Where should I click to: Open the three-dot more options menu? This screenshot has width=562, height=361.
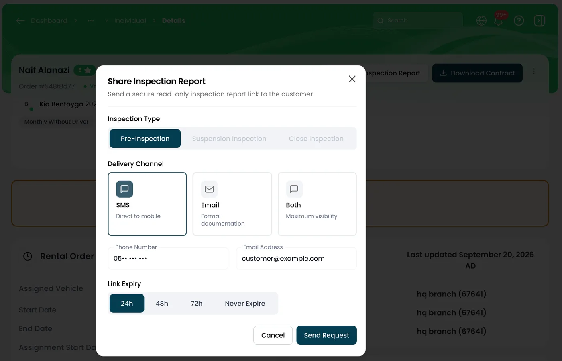(534, 71)
